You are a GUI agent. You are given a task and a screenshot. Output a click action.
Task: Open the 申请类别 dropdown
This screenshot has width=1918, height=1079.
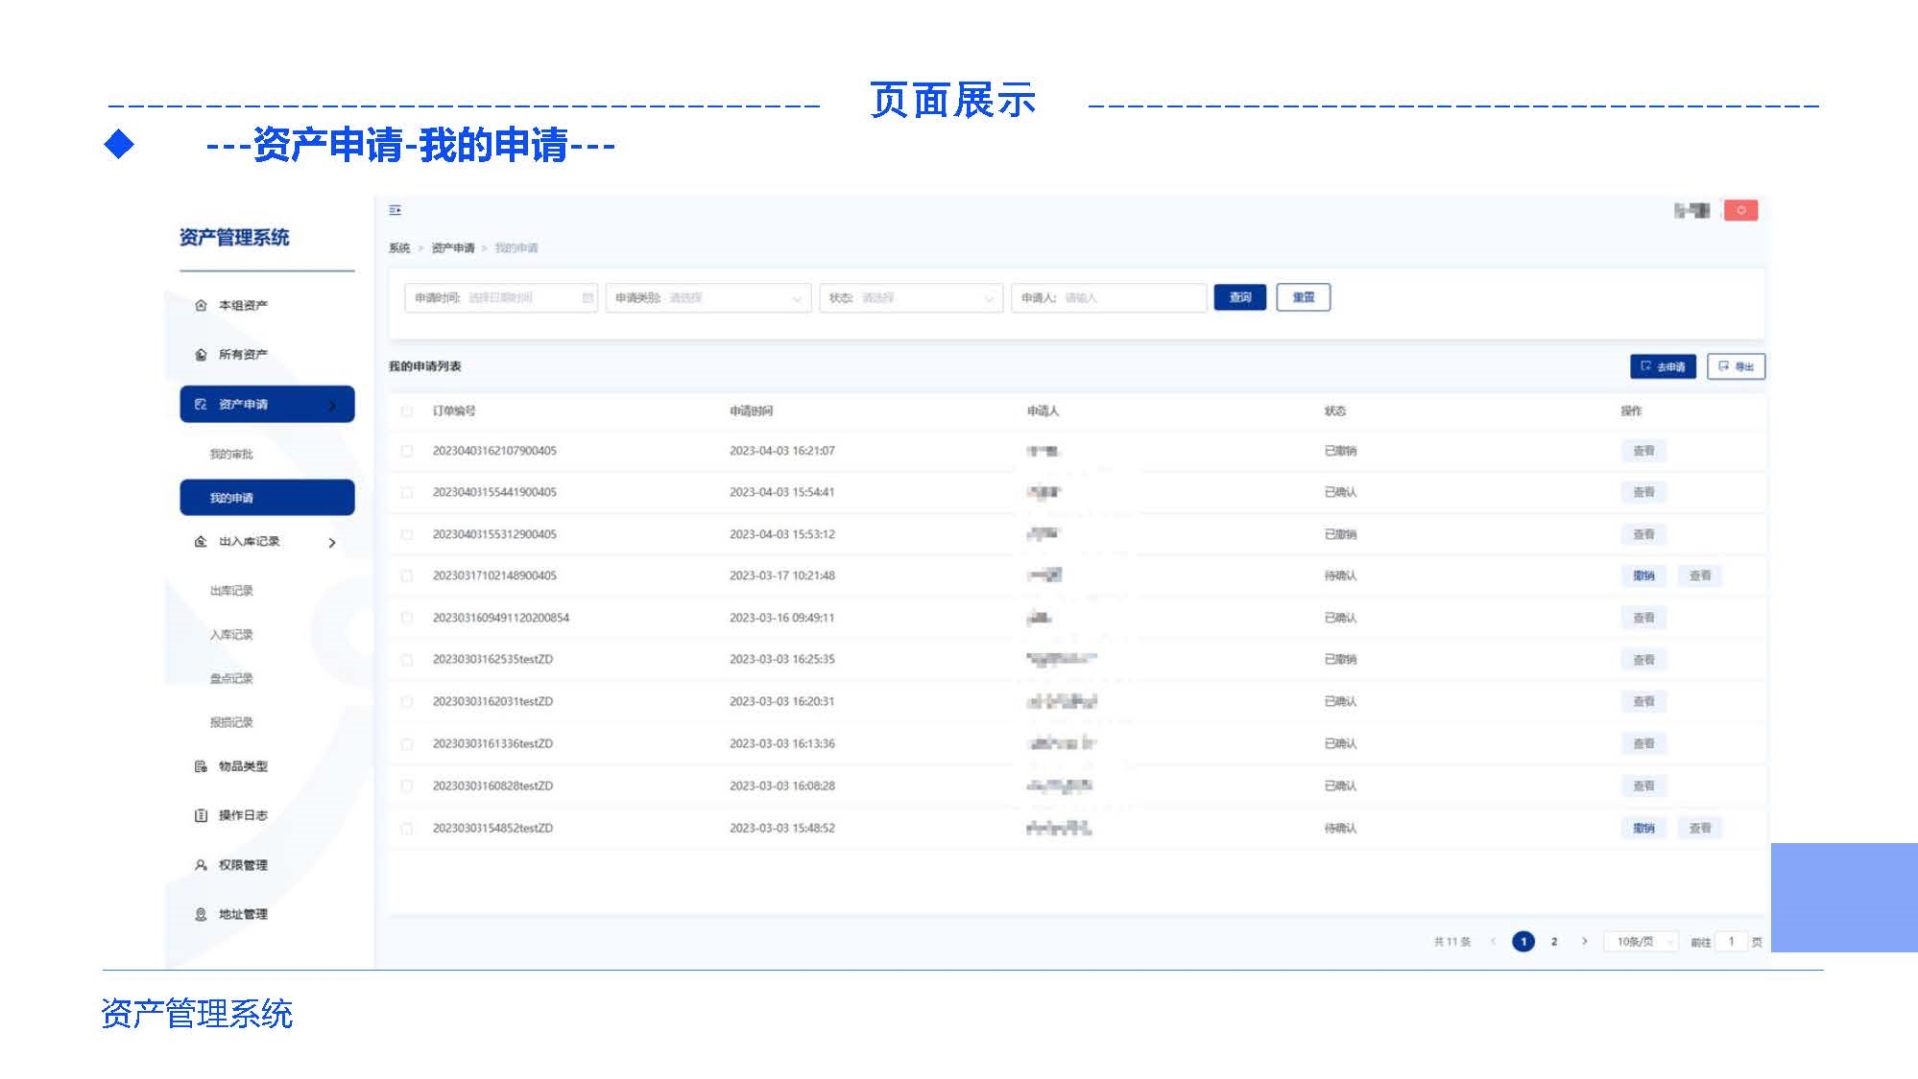707,298
